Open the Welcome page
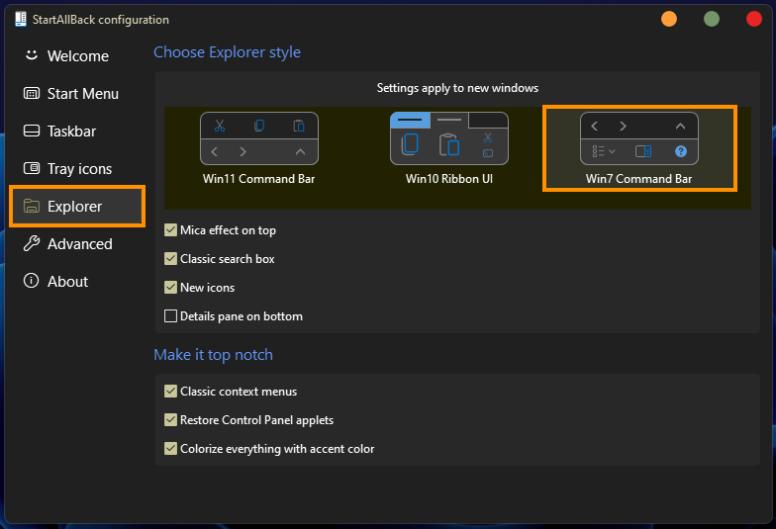 point(77,55)
